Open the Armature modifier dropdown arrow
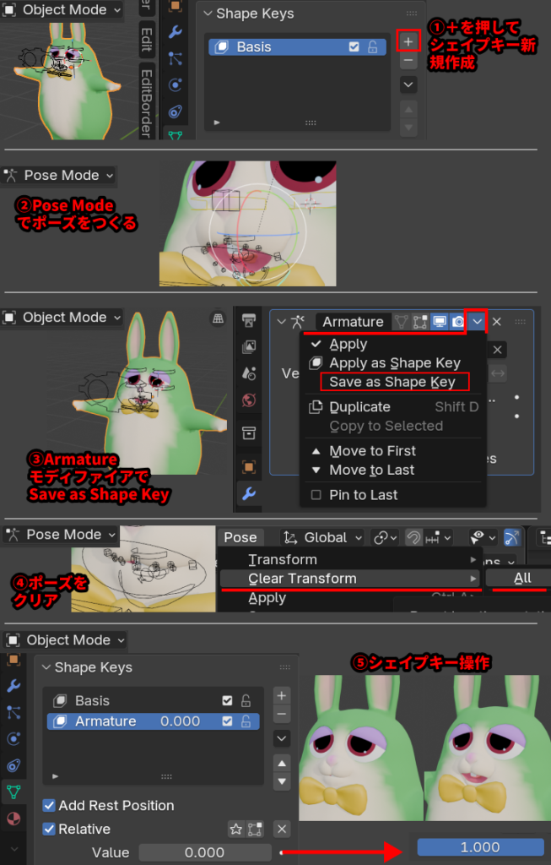This screenshot has height=865, width=551. tap(478, 322)
